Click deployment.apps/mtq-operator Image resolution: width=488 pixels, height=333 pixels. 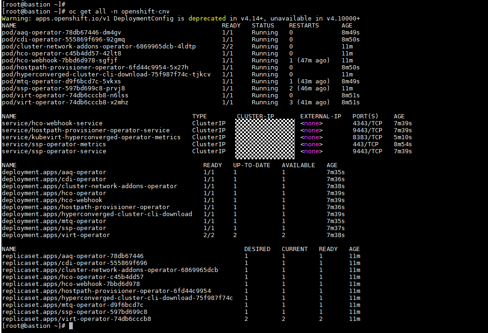[54, 221]
